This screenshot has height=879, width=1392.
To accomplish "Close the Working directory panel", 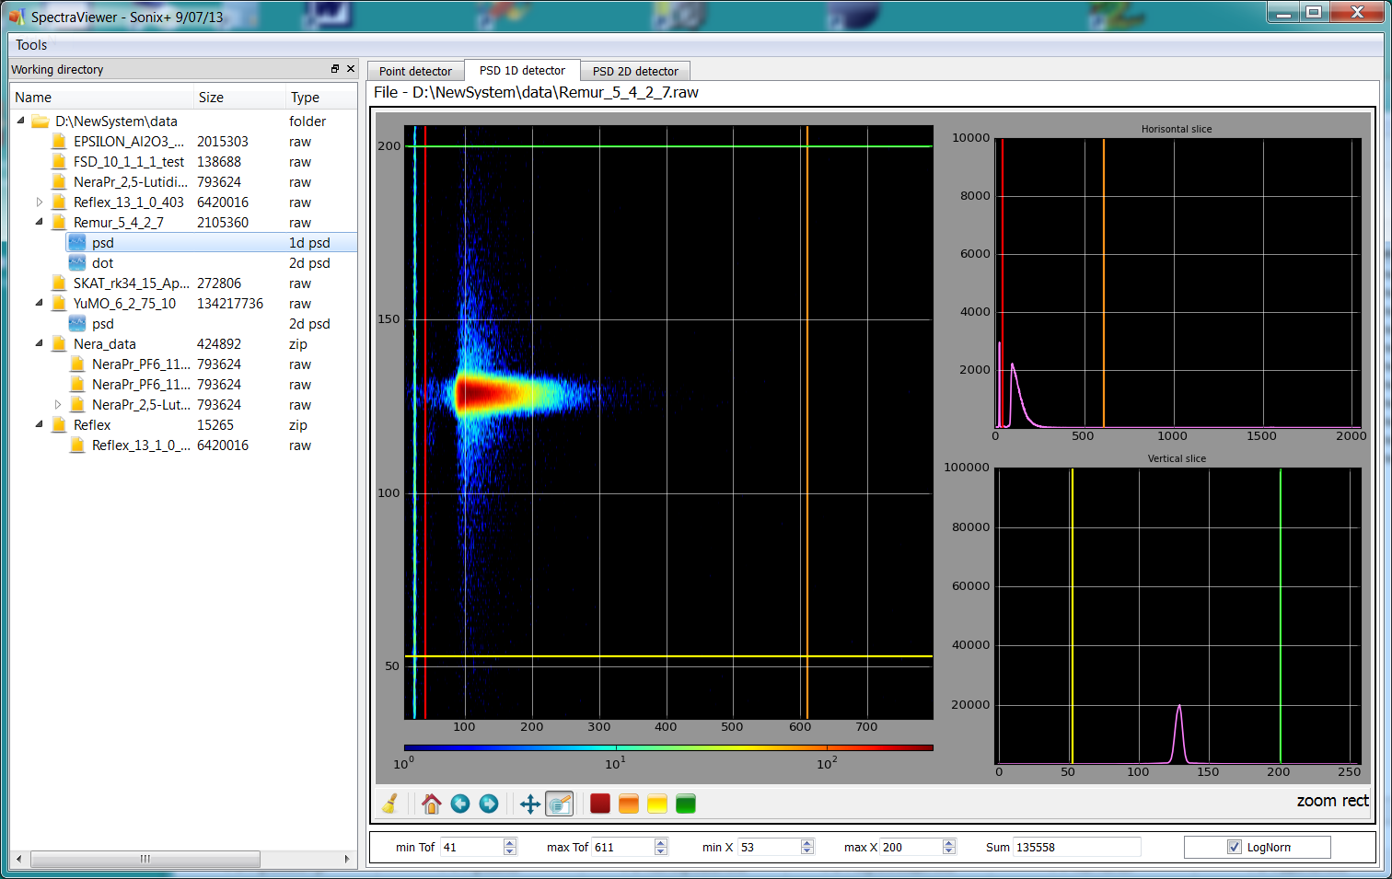I will [351, 69].
